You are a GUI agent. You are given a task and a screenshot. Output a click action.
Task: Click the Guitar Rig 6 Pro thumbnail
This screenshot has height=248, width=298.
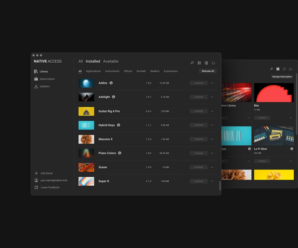(86, 111)
